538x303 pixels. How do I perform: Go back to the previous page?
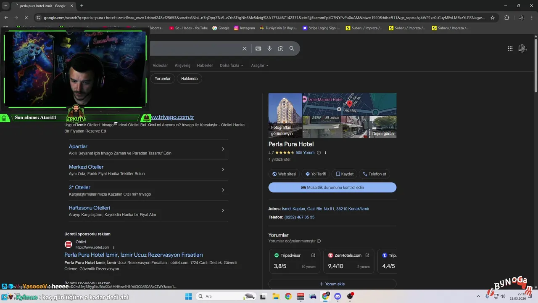6,18
